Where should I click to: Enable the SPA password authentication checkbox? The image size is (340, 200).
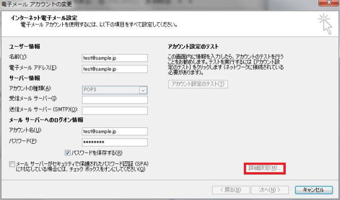(x=12, y=164)
